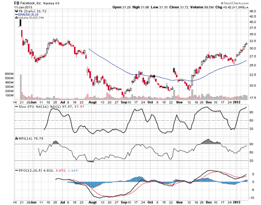The width and height of the screenshot is (261, 205).
Task: Click the red 3.652 PPO signal value
Action: tap(60, 171)
